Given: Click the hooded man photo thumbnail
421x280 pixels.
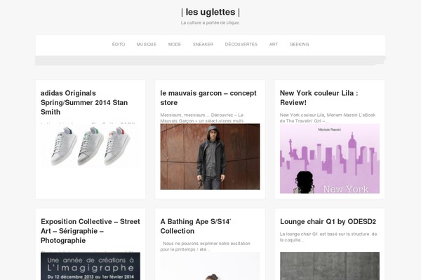Looking at the screenshot, I should (x=210, y=157).
